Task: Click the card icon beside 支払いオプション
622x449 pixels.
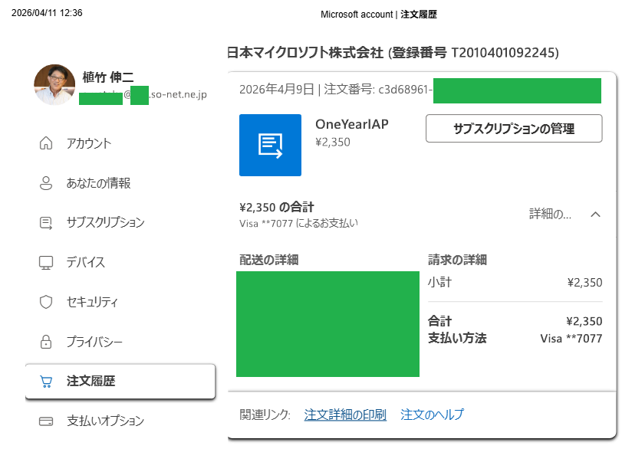Action: click(46, 421)
